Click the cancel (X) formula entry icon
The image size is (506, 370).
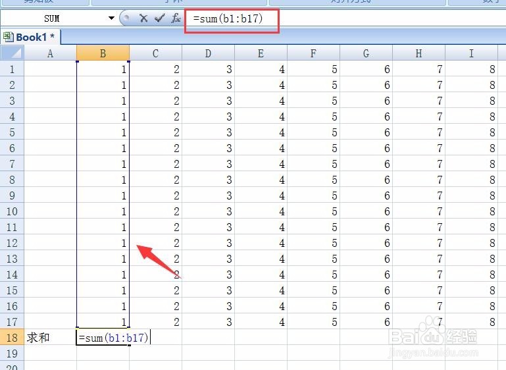(x=143, y=18)
